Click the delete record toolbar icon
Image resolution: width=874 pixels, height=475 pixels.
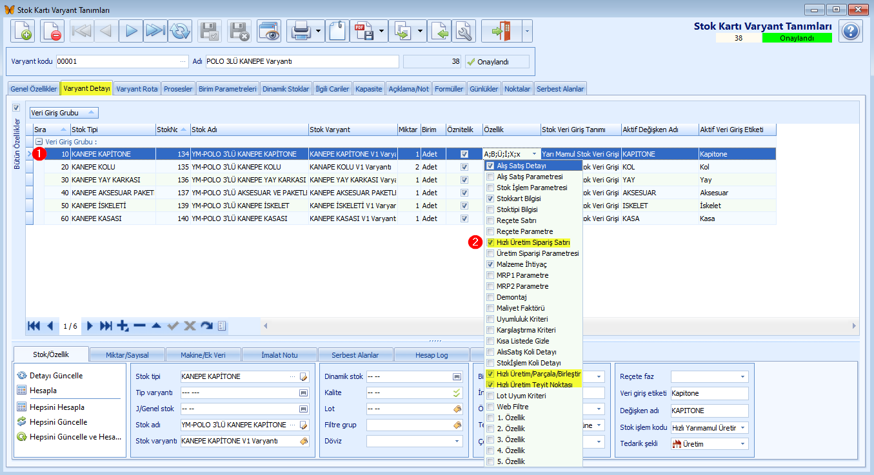52,31
